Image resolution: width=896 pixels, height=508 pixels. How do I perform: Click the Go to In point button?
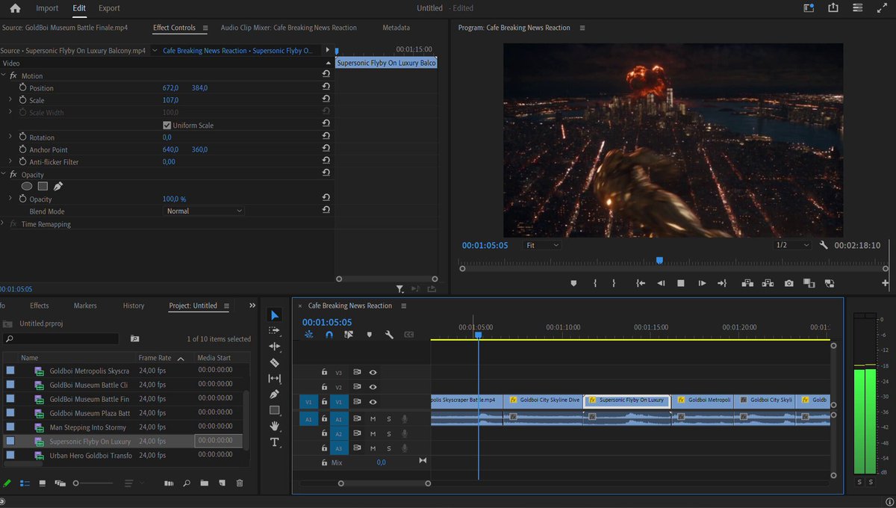[x=641, y=284]
